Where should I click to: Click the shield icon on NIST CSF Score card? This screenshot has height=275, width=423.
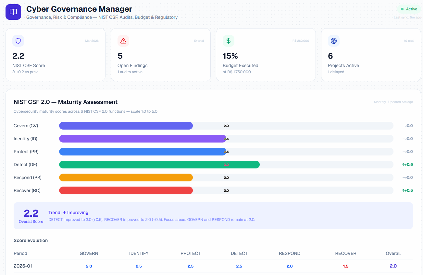(18, 40)
